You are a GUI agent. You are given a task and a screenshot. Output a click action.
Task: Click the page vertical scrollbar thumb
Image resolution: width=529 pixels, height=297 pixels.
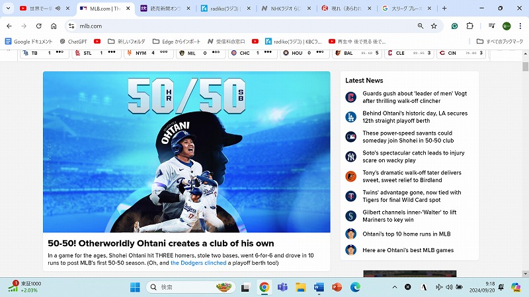tap(525, 67)
